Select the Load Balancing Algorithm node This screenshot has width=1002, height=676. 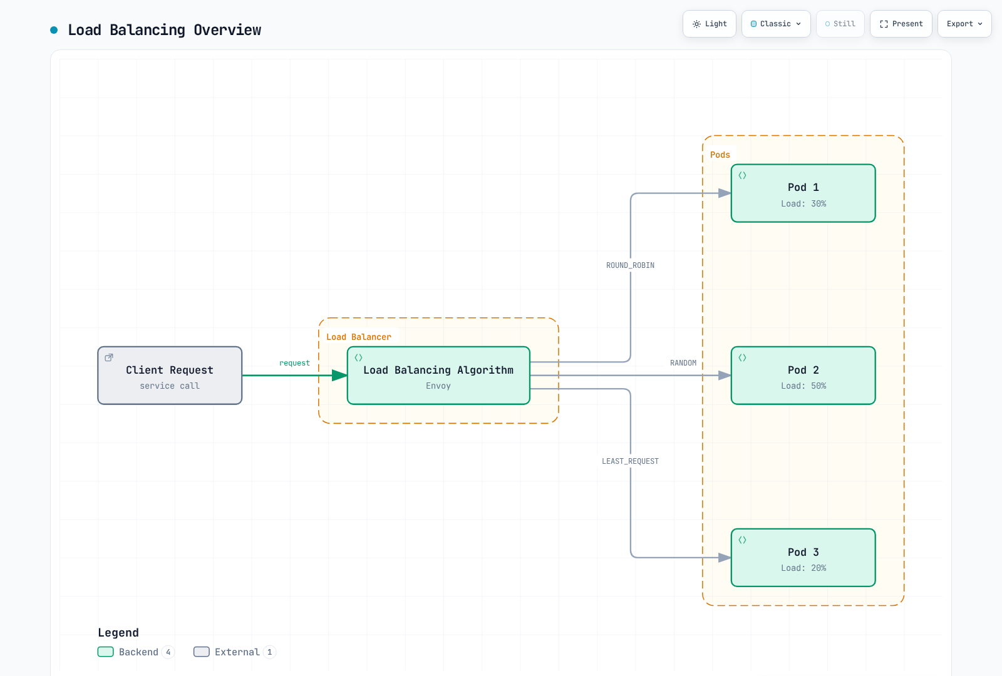pos(438,376)
